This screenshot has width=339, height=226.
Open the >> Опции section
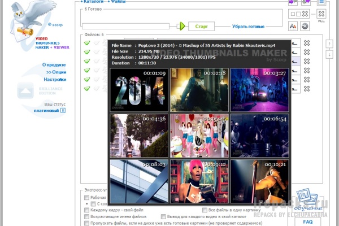[x=56, y=72]
